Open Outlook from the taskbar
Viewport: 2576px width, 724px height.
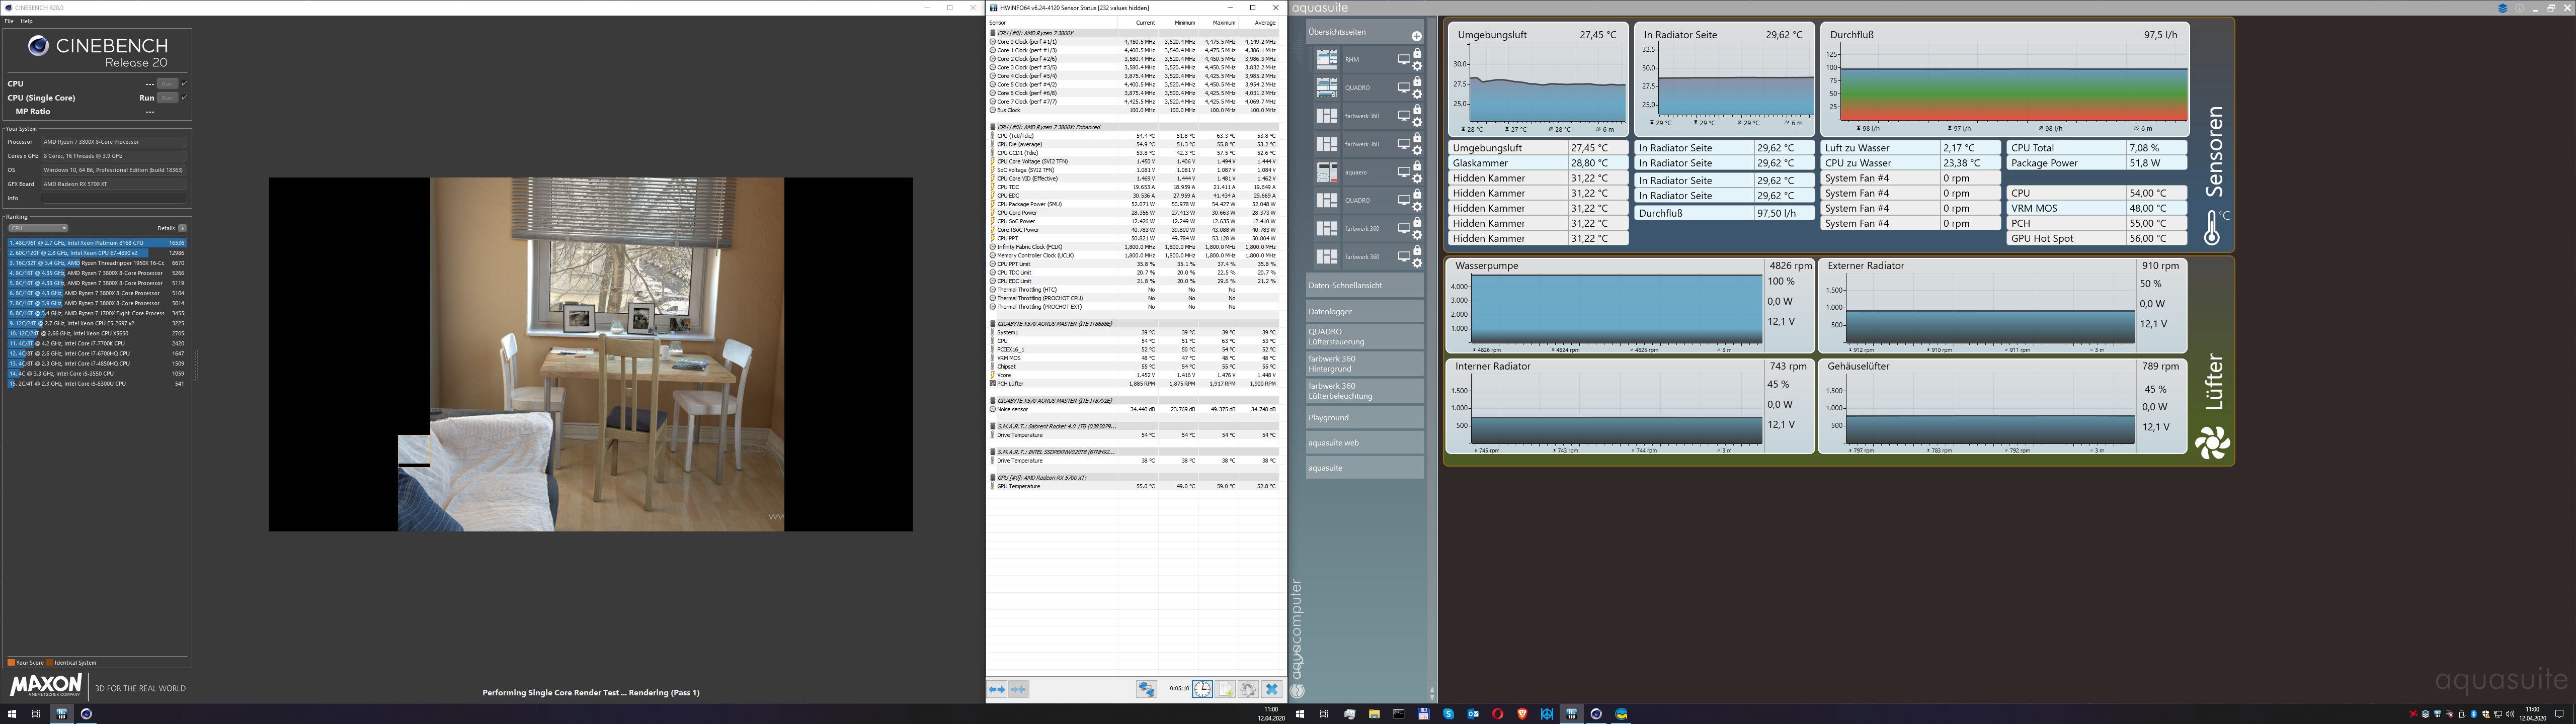pyautogui.click(x=1473, y=714)
